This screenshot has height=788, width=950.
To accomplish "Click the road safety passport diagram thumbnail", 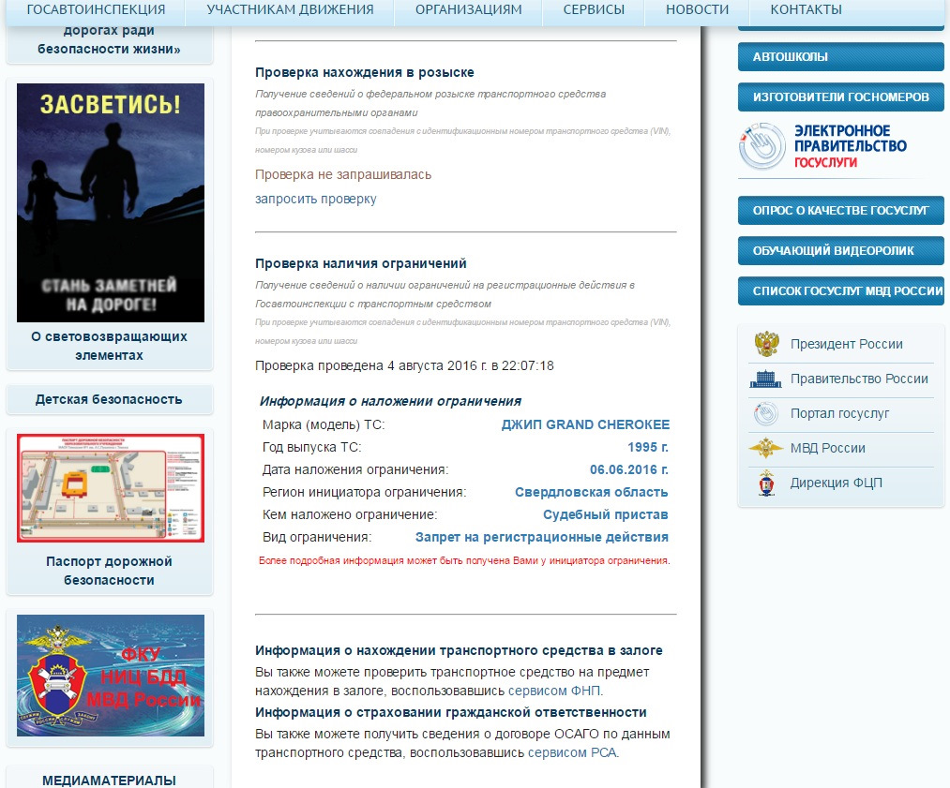I will click(x=111, y=488).
